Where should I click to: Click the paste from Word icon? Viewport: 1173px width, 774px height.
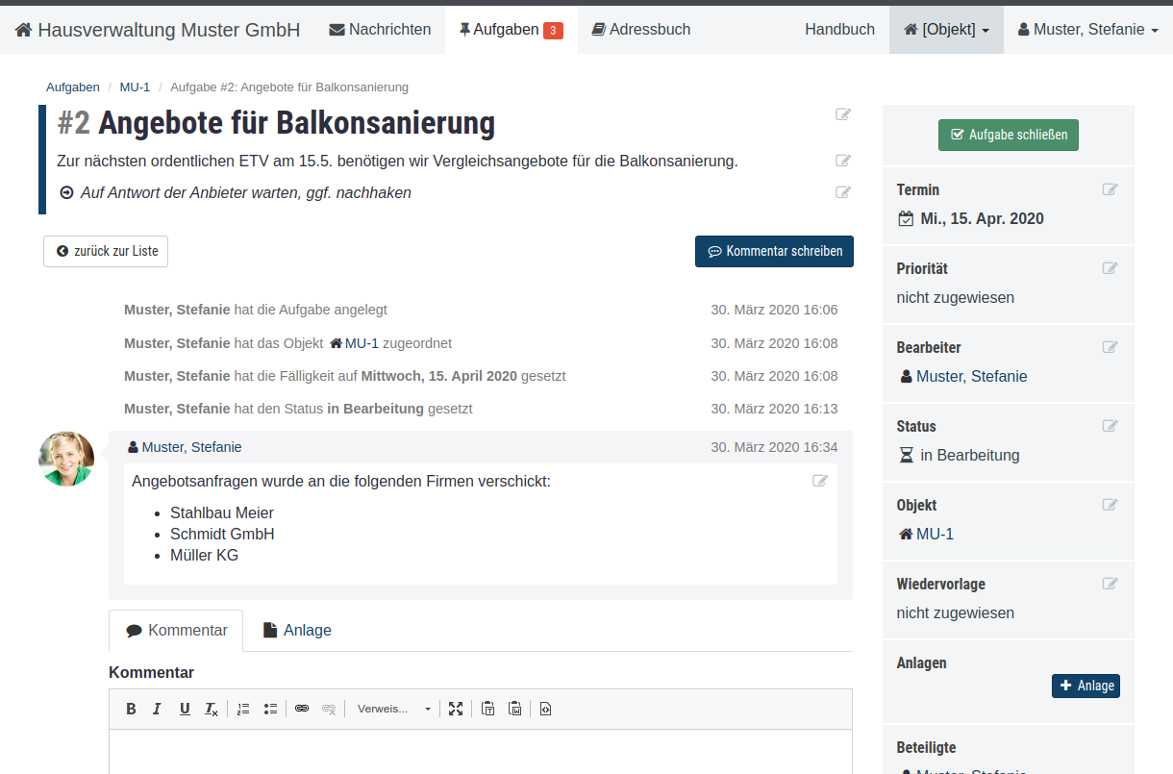(x=515, y=709)
